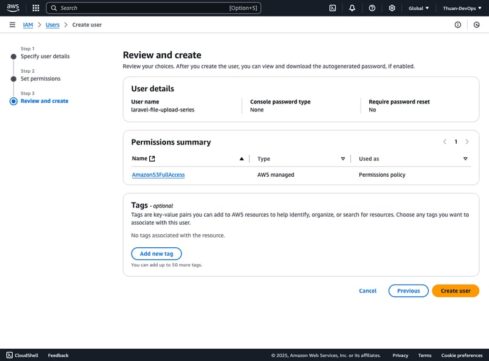Sort permissions by Name column

241,158
